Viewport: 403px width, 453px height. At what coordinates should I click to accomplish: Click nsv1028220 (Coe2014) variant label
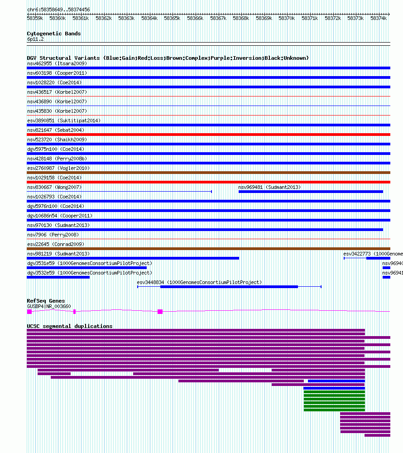coord(54,82)
